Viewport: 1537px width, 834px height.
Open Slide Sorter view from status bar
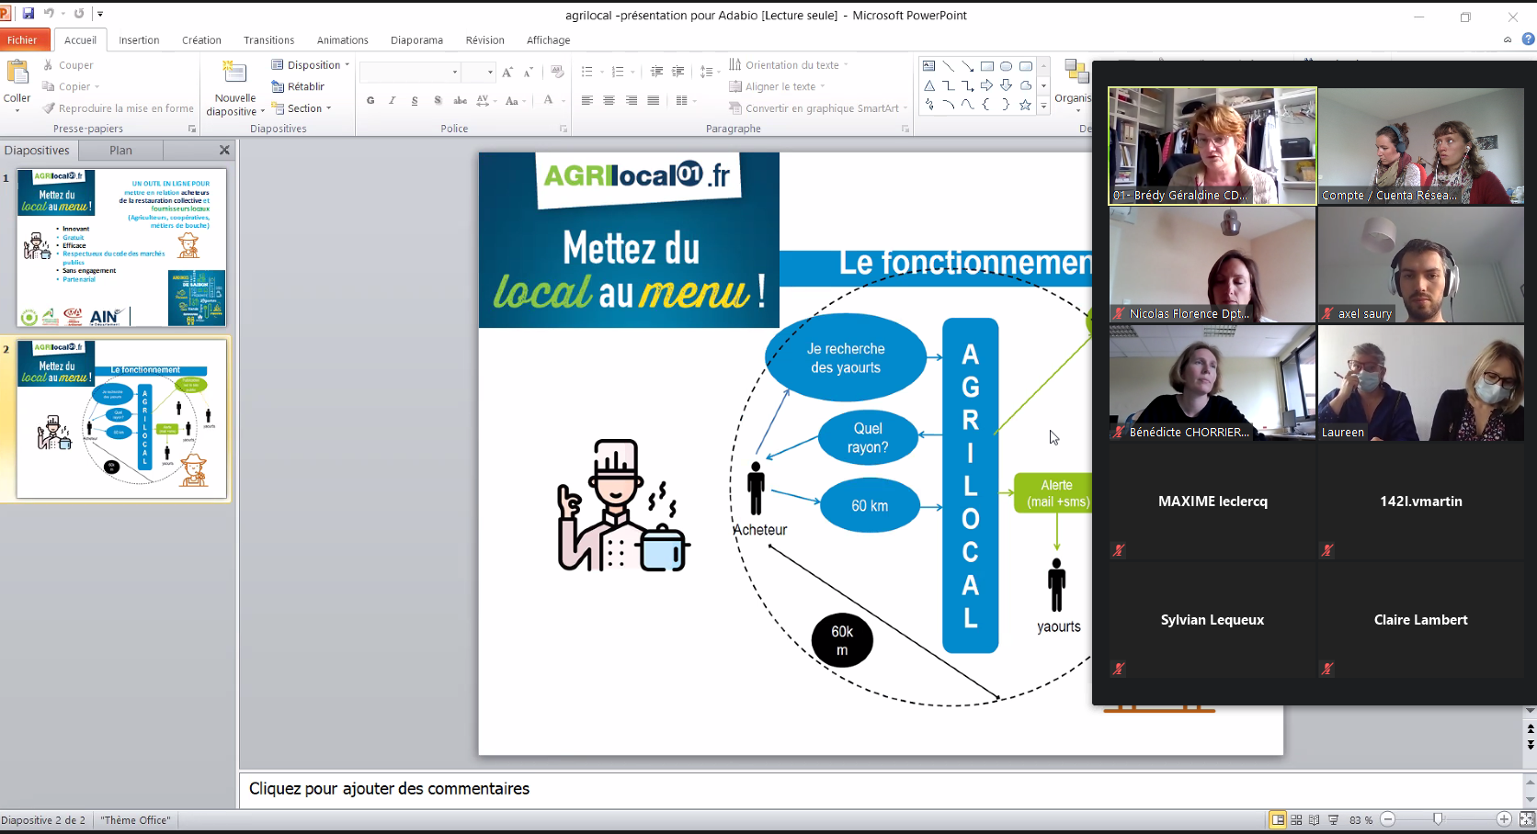tap(1296, 819)
